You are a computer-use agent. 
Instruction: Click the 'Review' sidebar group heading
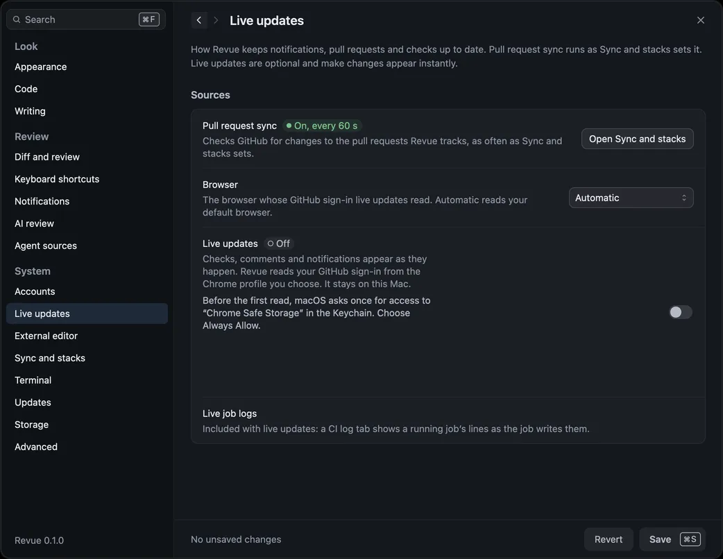click(x=31, y=137)
